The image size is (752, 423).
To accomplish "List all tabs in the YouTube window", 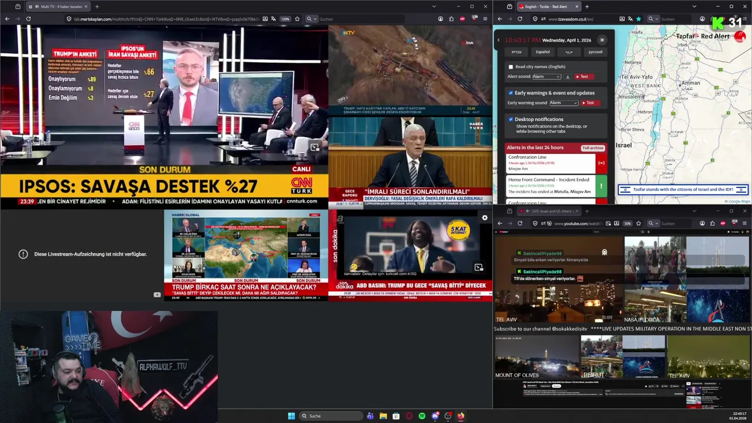I will pyautogui.click(x=694, y=211).
